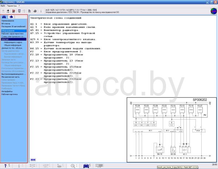
Task: Select Рабочие характеристики in the sidebar
Action: tap(12, 34)
